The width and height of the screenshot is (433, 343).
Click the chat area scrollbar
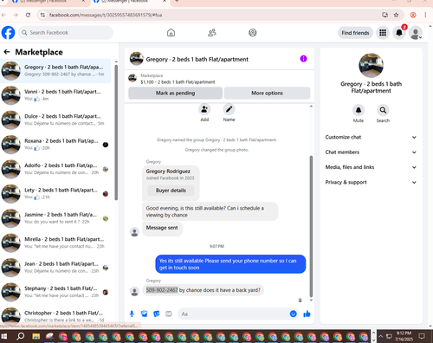coord(311,227)
